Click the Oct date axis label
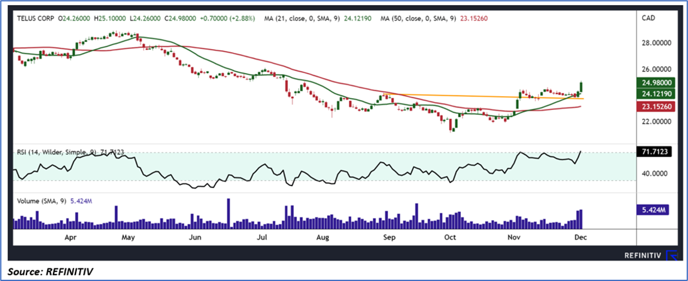This screenshot has height=281, width=688. pos(451,237)
